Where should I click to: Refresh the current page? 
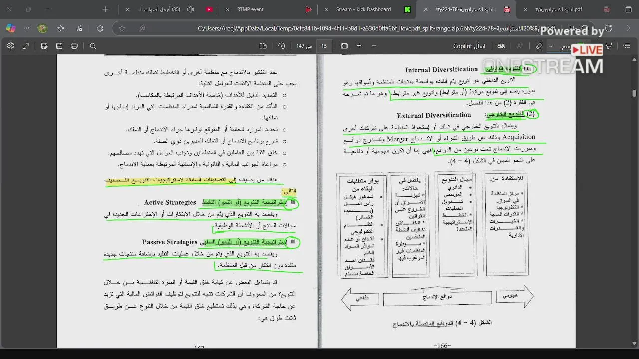609,28
